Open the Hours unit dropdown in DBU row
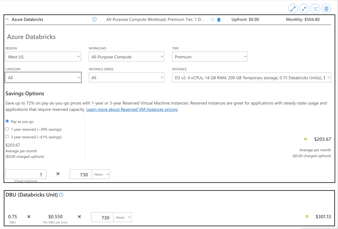 (x=122, y=217)
